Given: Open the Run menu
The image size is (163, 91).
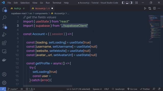Looking at the screenshot, I should (48, 3).
